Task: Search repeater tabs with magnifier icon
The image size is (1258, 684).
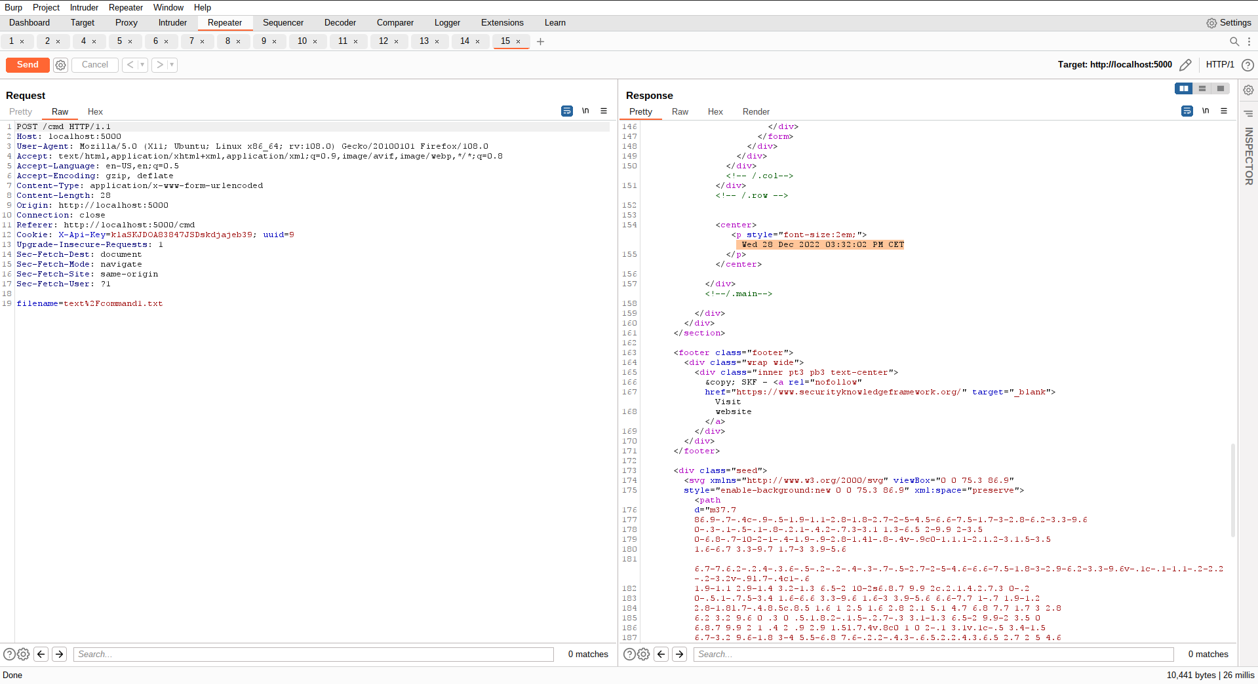Action: (1234, 41)
